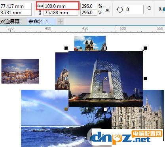Click the object width field showing 100.0 mm
165x147 pixels.
(61, 6)
